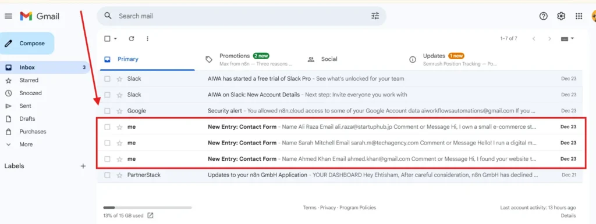Expand the More sidebar item

pyautogui.click(x=26, y=144)
